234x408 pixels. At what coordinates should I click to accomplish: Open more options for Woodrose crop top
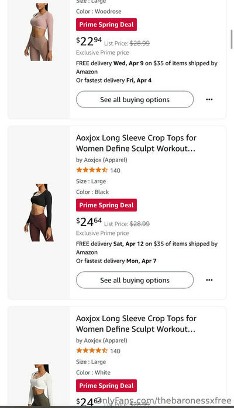coord(209,99)
